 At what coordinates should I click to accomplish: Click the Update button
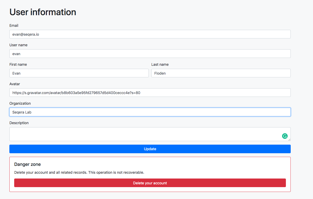(150, 149)
